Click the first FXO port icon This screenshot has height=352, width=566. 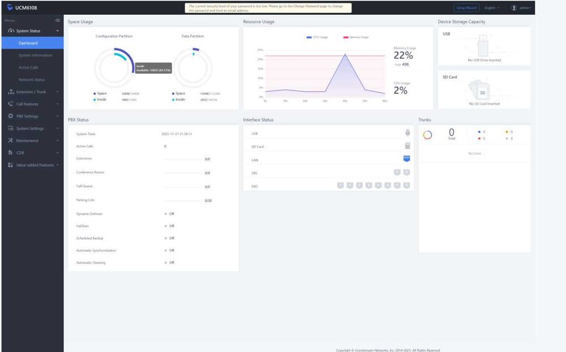coord(340,185)
